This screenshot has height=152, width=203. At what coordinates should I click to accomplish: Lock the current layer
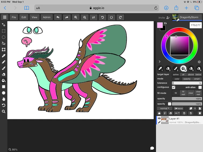[159, 113]
